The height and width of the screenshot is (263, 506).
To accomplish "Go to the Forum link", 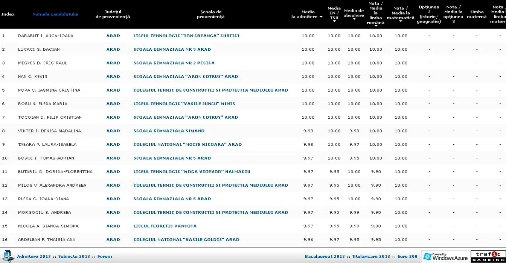I will pyautogui.click(x=105, y=257).
